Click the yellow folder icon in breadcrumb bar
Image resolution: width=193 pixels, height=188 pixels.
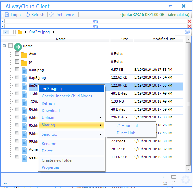(20, 32)
